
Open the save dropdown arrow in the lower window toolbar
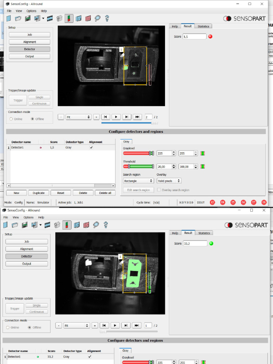pyautogui.click(x=41, y=225)
